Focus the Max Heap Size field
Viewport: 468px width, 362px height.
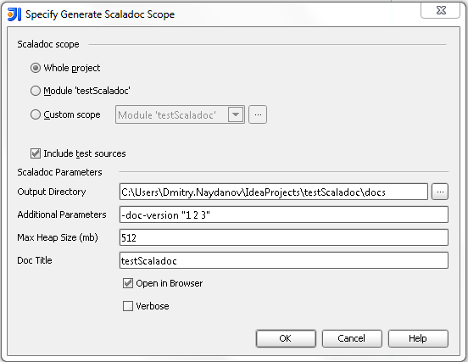pos(284,237)
